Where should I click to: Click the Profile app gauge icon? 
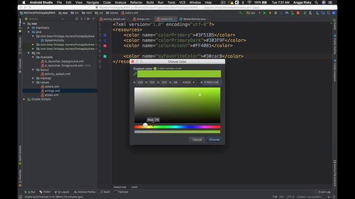[x=287, y=13]
